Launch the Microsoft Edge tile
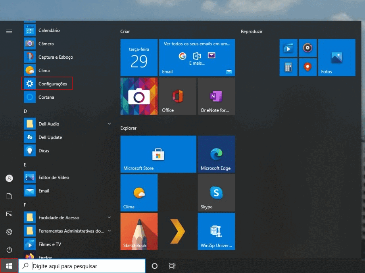Image resolution: width=365 pixels, height=273 pixels. pos(216,154)
